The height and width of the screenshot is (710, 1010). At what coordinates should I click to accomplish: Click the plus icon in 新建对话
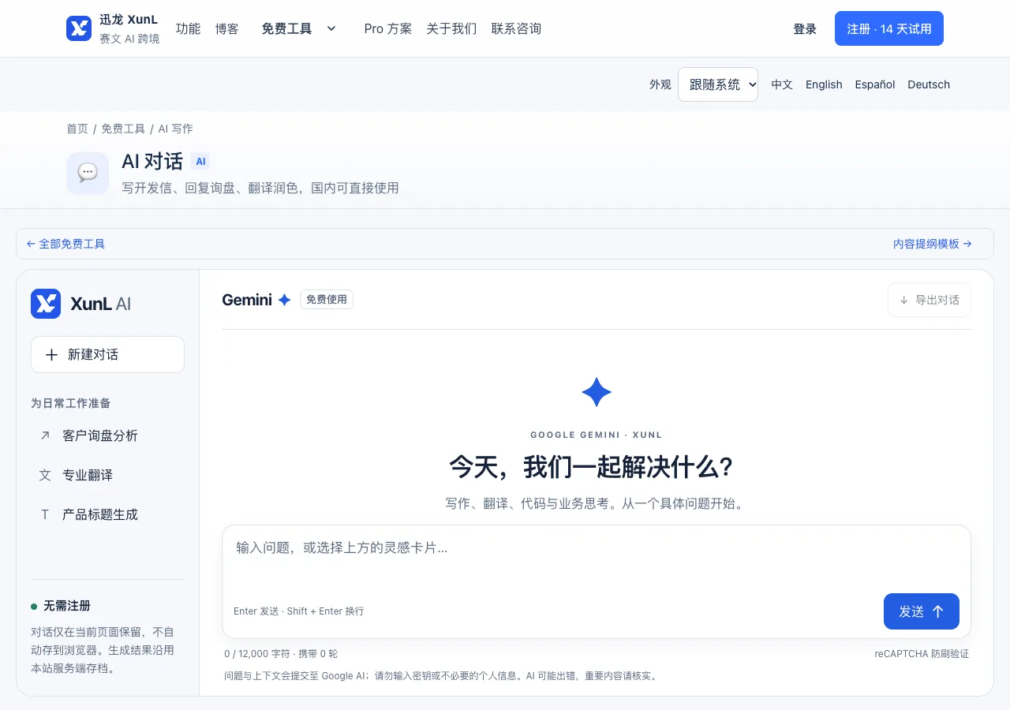pyautogui.click(x=52, y=355)
